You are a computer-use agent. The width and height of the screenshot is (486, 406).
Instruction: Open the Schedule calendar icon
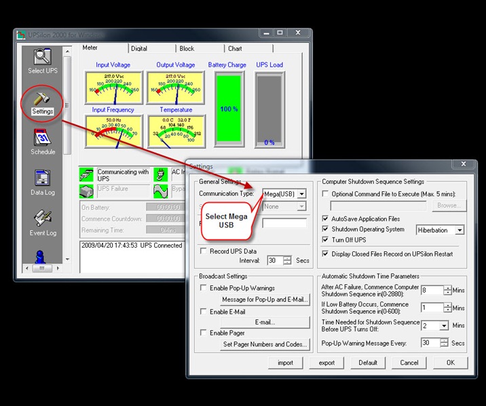[x=43, y=137]
